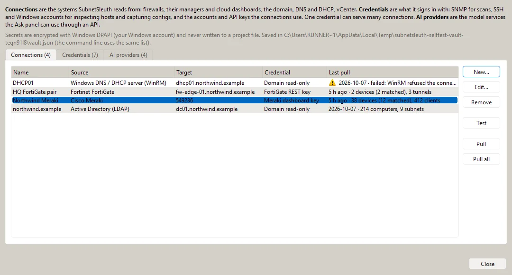The height and width of the screenshot is (275, 512).
Task: Click the warning icon in DHCP01 row
Action: (332, 83)
